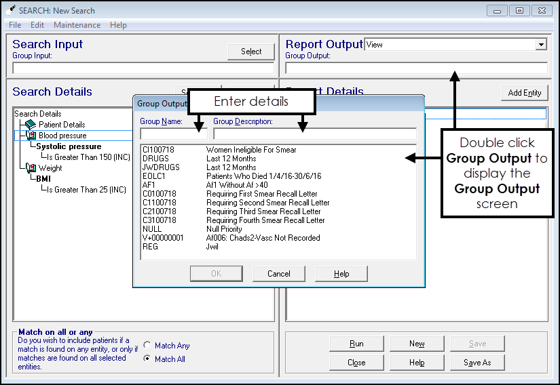
Task: Select the Match All radio button
Action: coord(147,359)
